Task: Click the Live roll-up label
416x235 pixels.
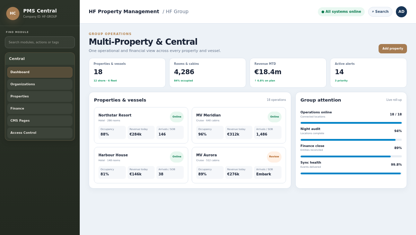Action: (394, 100)
